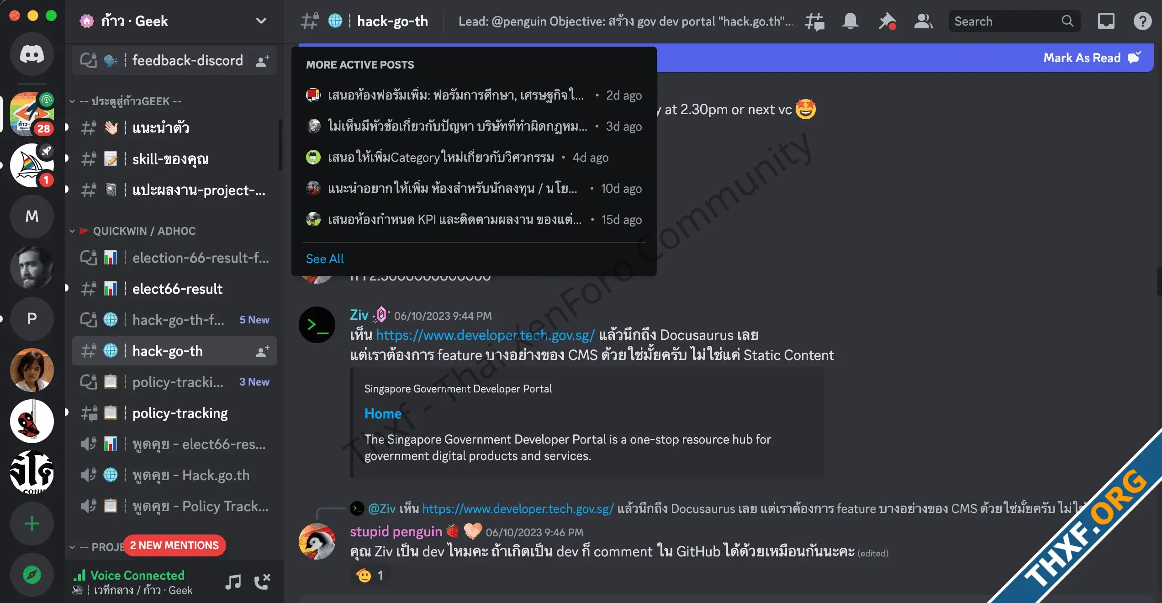Toggle the soundboard music note icon

tap(233, 582)
